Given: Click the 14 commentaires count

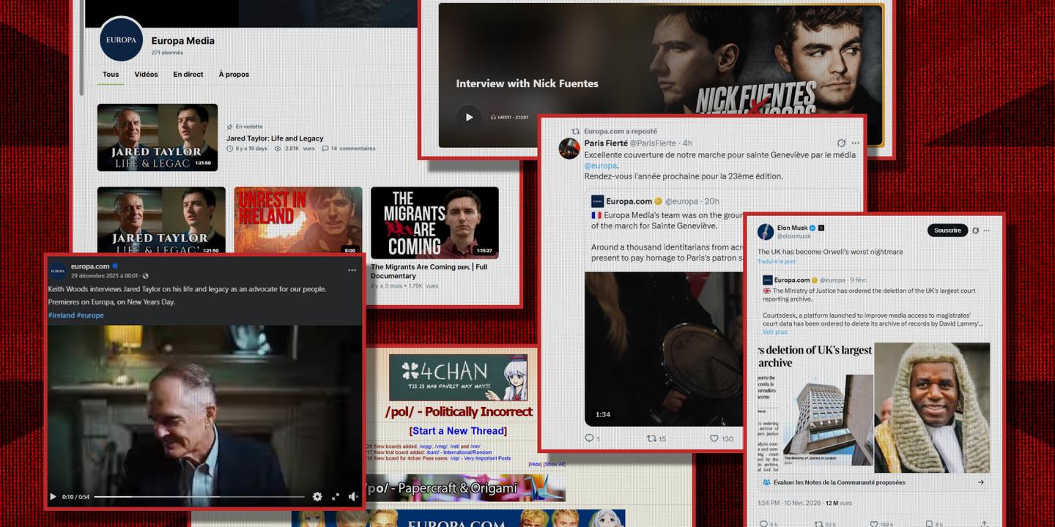Looking at the screenshot, I should 353,149.
